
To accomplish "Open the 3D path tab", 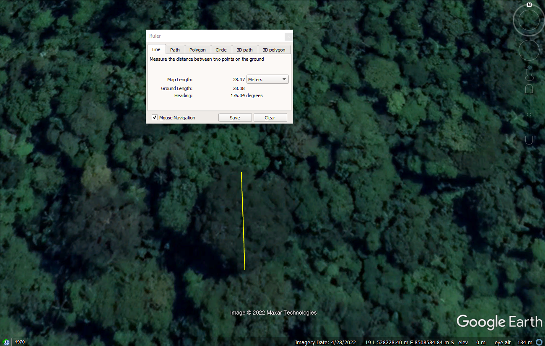I will pyautogui.click(x=244, y=50).
